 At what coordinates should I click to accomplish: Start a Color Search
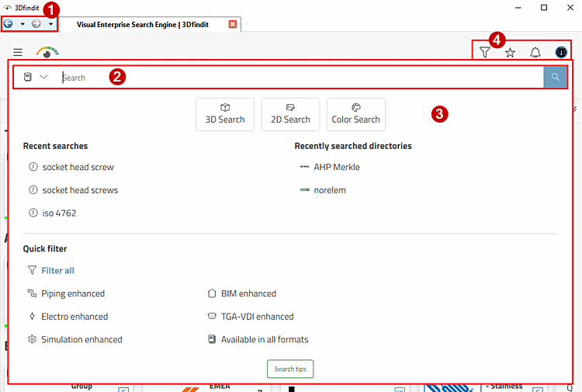356,114
